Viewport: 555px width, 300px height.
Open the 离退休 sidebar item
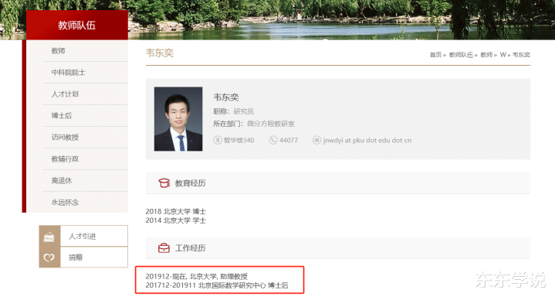click(x=62, y=180)
